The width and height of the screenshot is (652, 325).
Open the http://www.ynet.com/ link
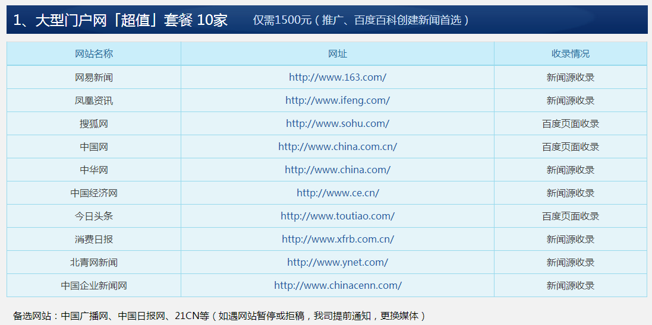338,262
